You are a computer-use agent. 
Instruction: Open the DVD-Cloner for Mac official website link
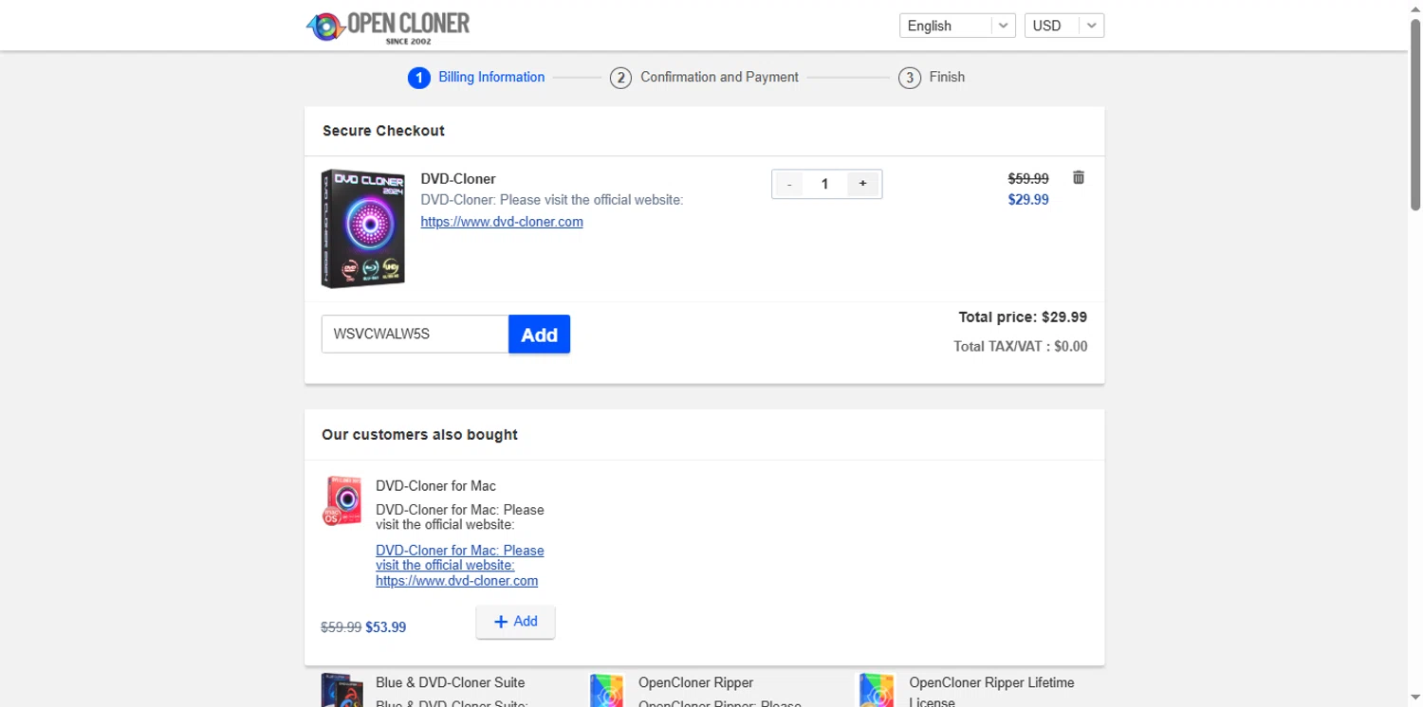460,566
